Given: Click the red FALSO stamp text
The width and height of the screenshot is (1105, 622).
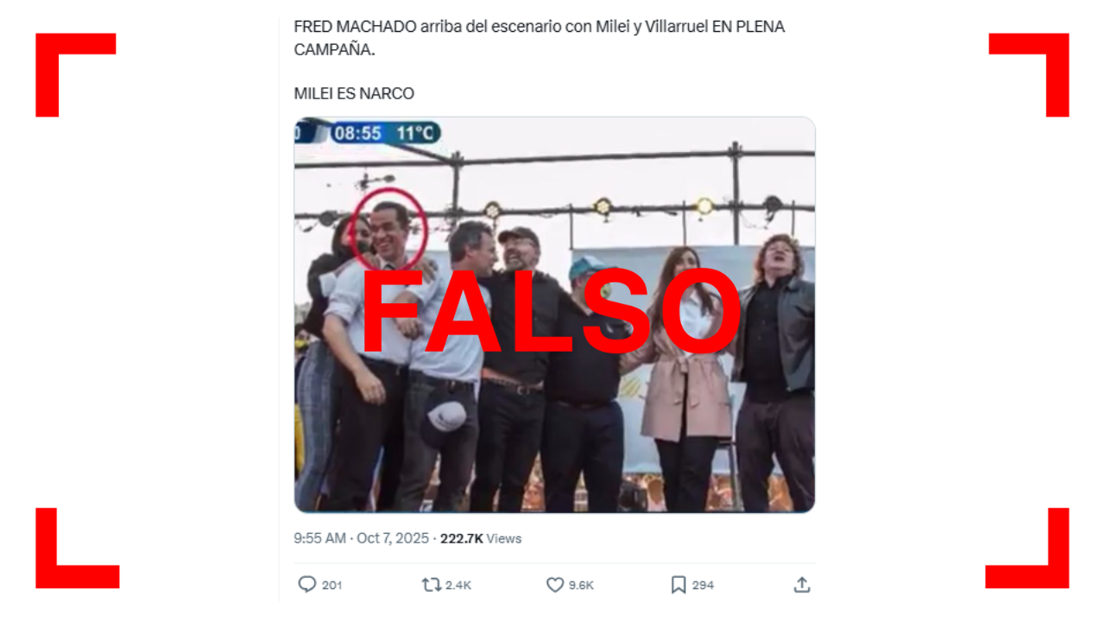Looking at the screenshot, I should (x=552, y=314).
